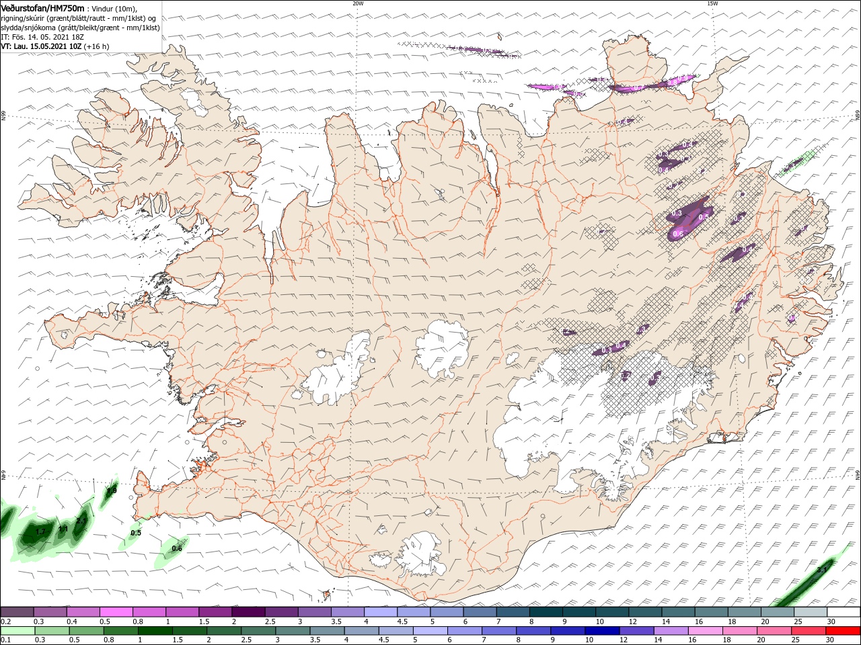
Task: Pick the dark teal swatch labeled 9 in purple row
Action: pos(579,612)
